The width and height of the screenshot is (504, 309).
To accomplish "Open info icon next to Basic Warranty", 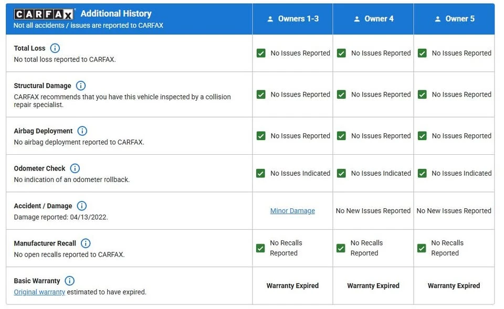I will (69, 281).
